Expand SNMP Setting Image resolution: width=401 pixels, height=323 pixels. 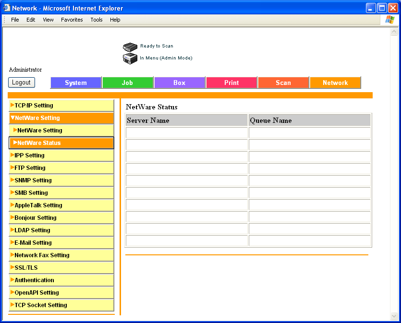61,180
